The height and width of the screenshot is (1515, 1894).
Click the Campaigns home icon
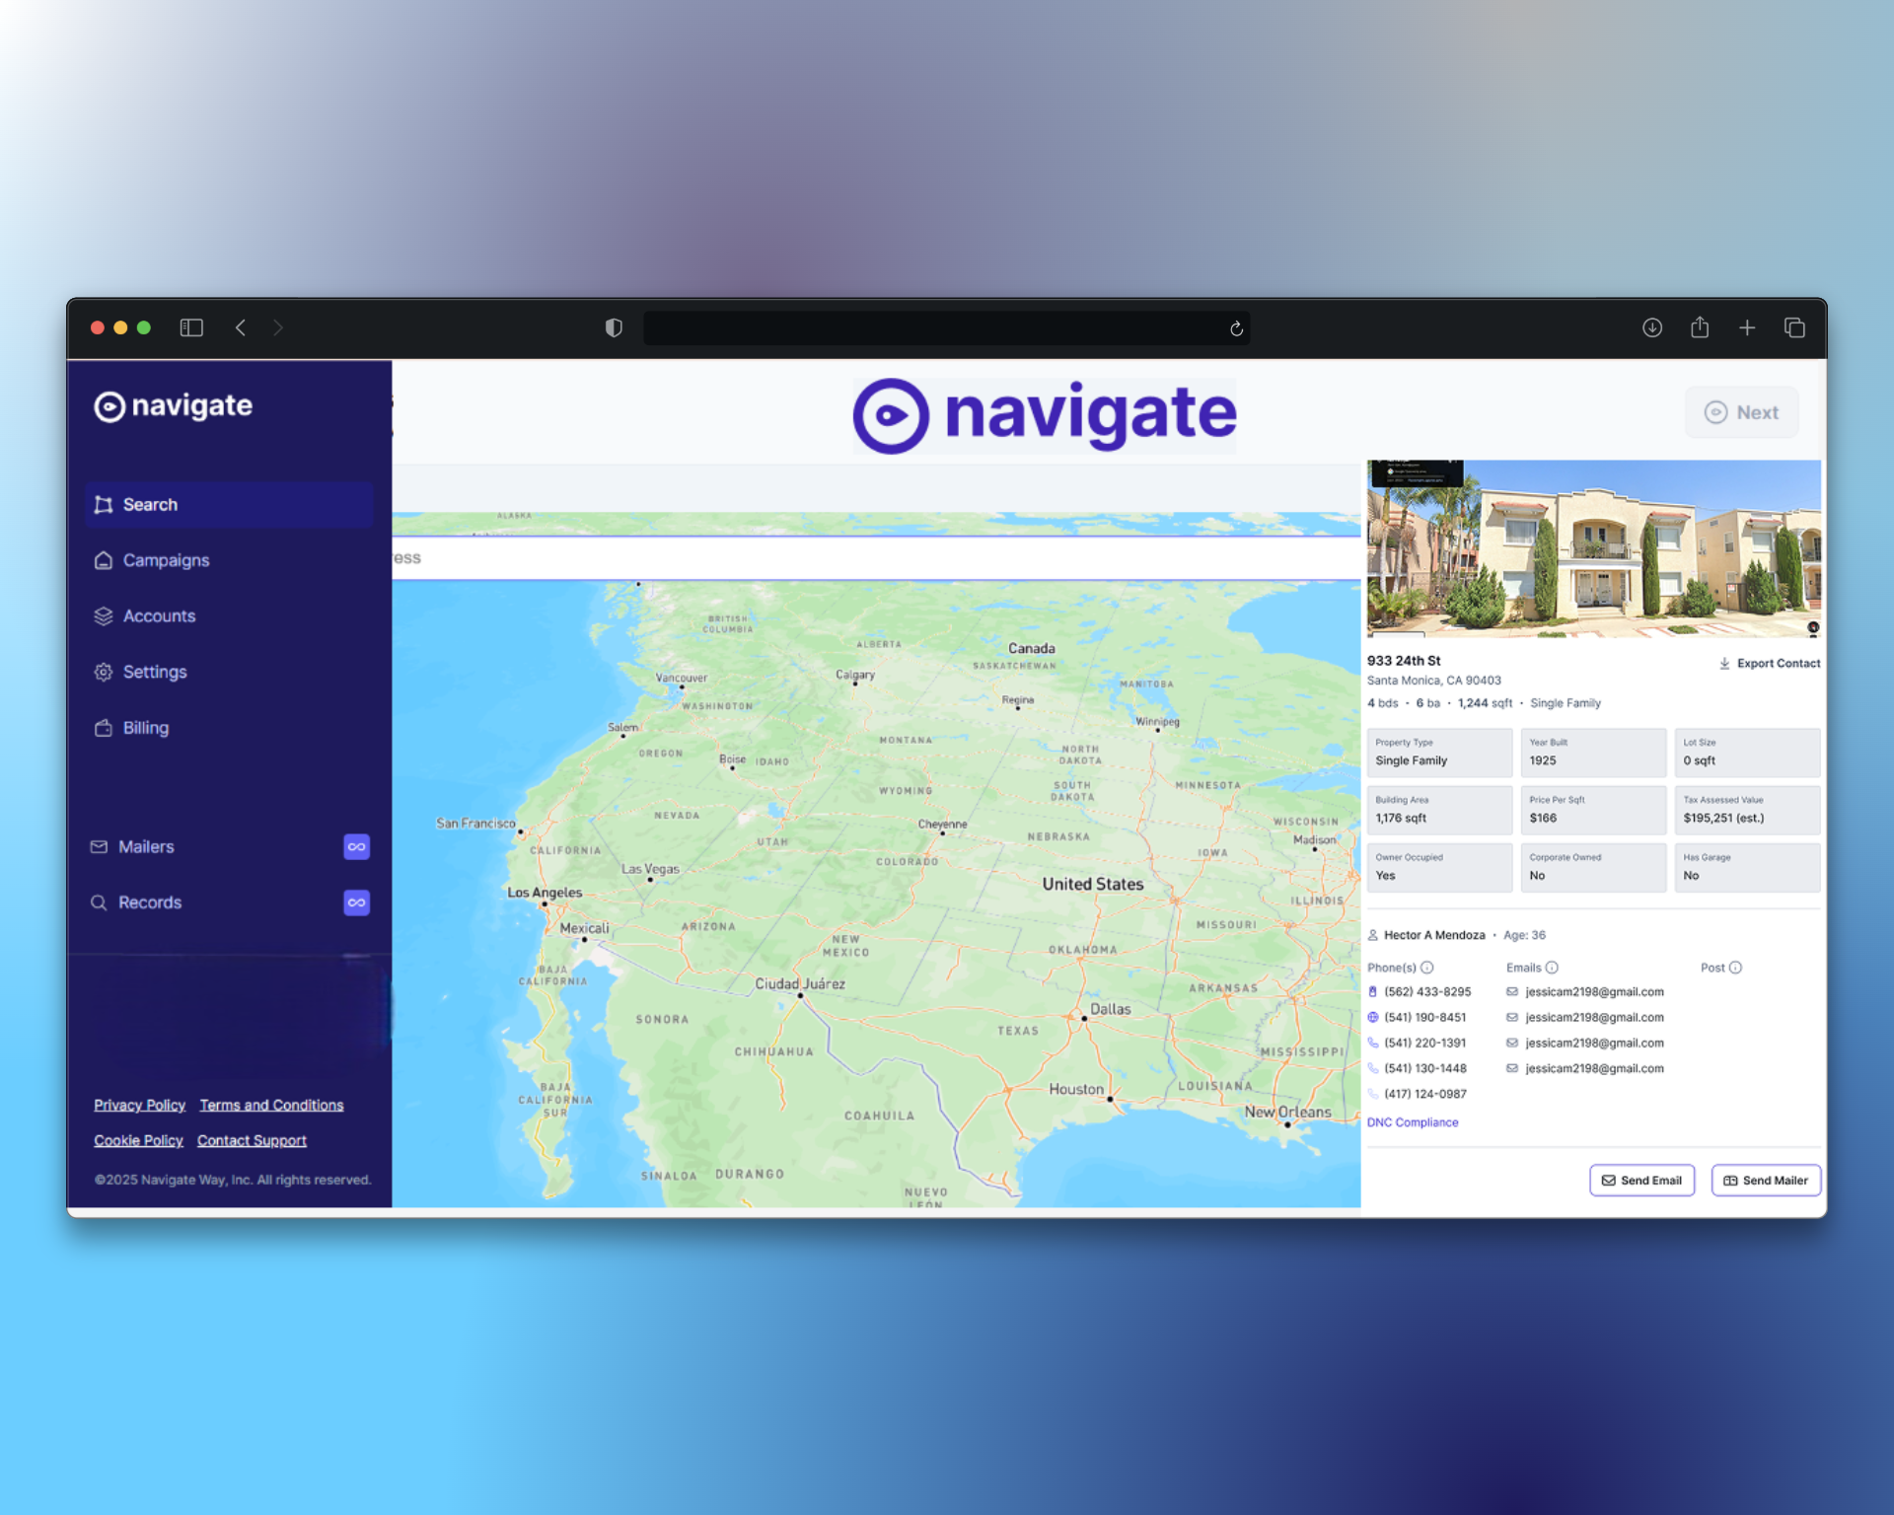[x=104, y=560]
